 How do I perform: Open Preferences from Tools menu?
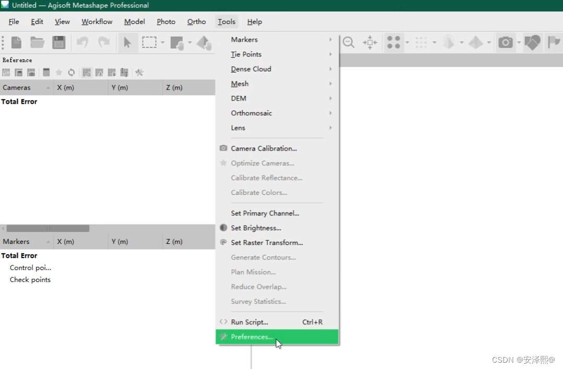277,337
